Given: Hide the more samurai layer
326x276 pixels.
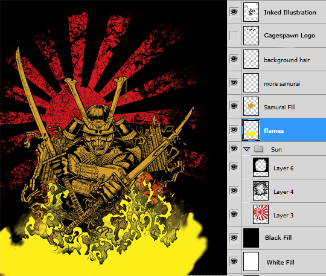Looking at the screenshot, I should pyautogui.click(x=234, y=83).
